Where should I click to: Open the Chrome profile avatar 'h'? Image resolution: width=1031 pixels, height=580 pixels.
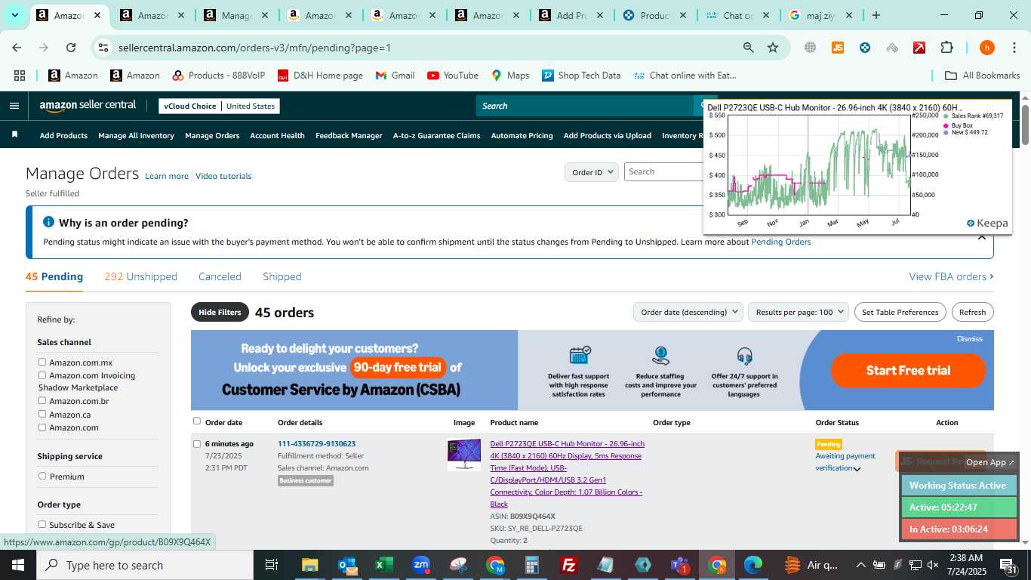[x=986, y=48]
